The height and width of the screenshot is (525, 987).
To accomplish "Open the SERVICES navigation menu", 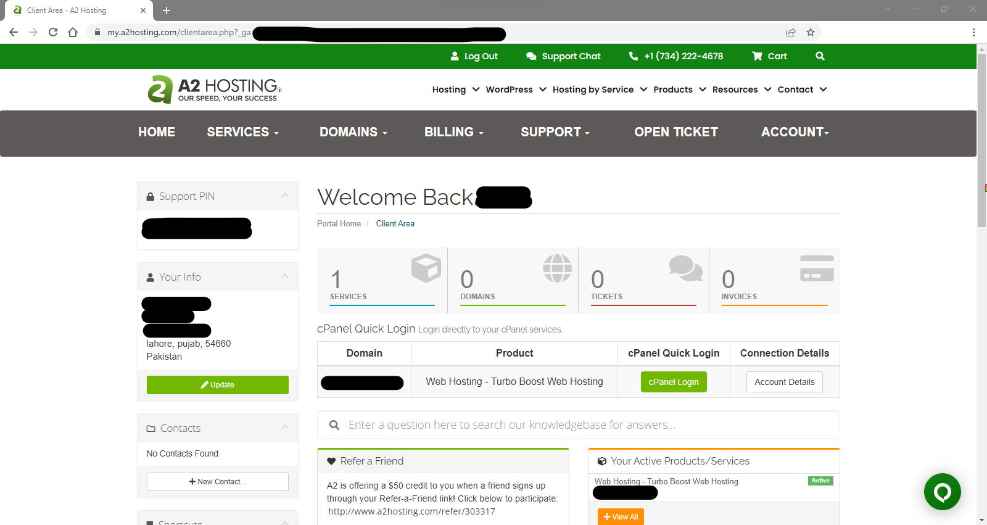I will 243,132.
